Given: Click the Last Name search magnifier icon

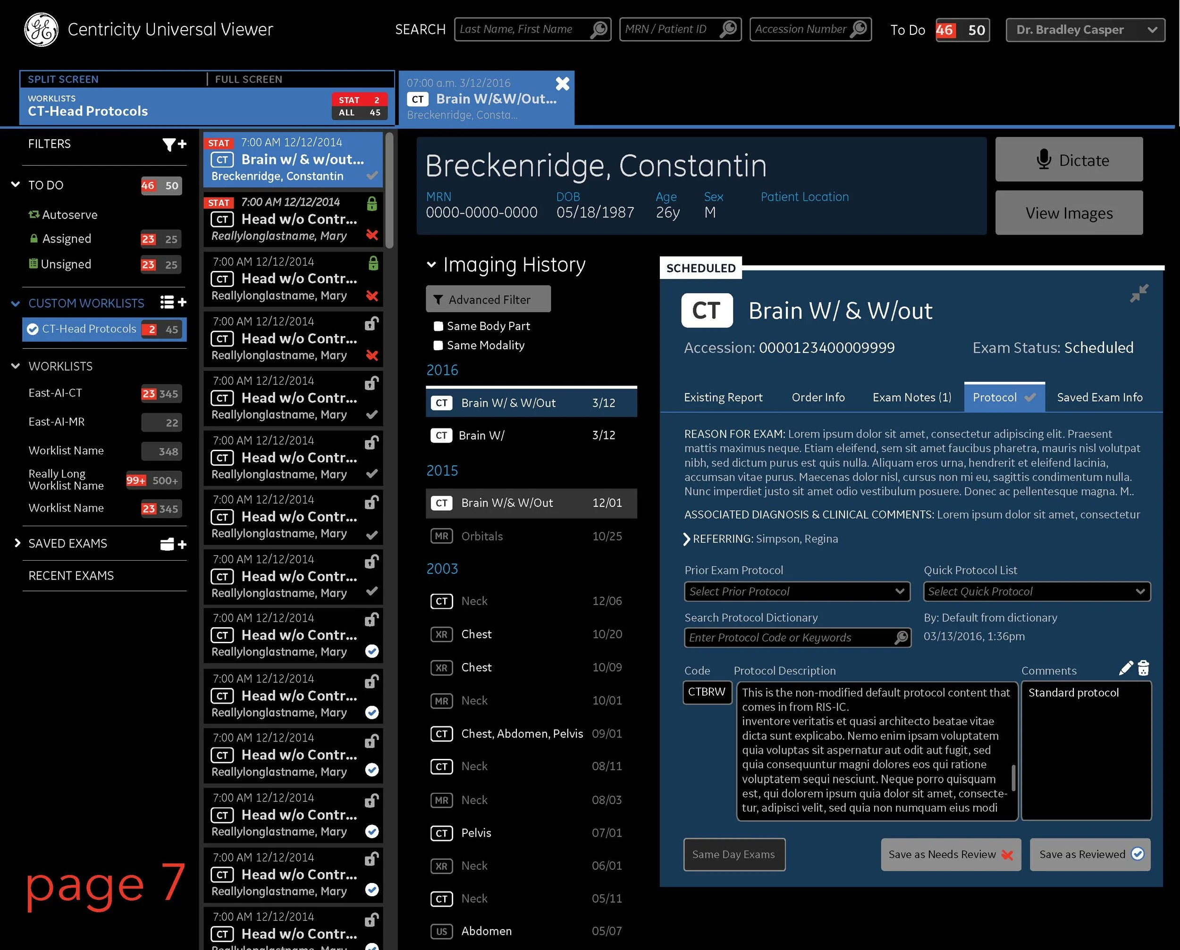Looking at the screenshot, I should point(599,29).
